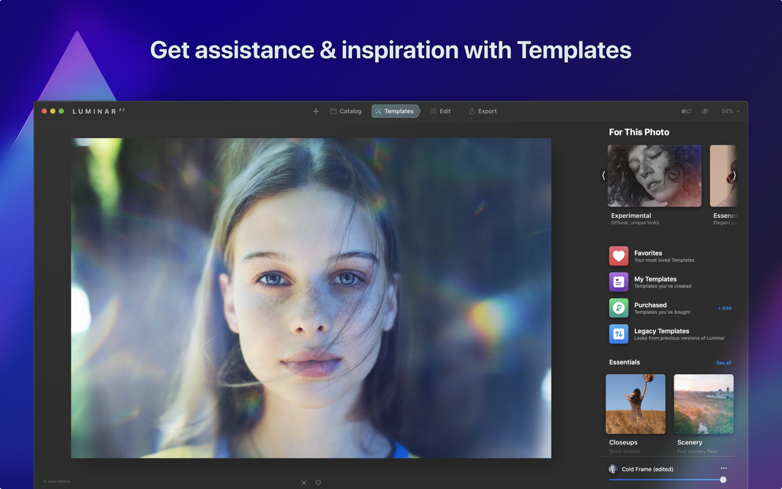Image resolution: width=782 pixels, height=489 pixels.
Task: Click the 'Essentials' section heading
Action: click(625, 362)
